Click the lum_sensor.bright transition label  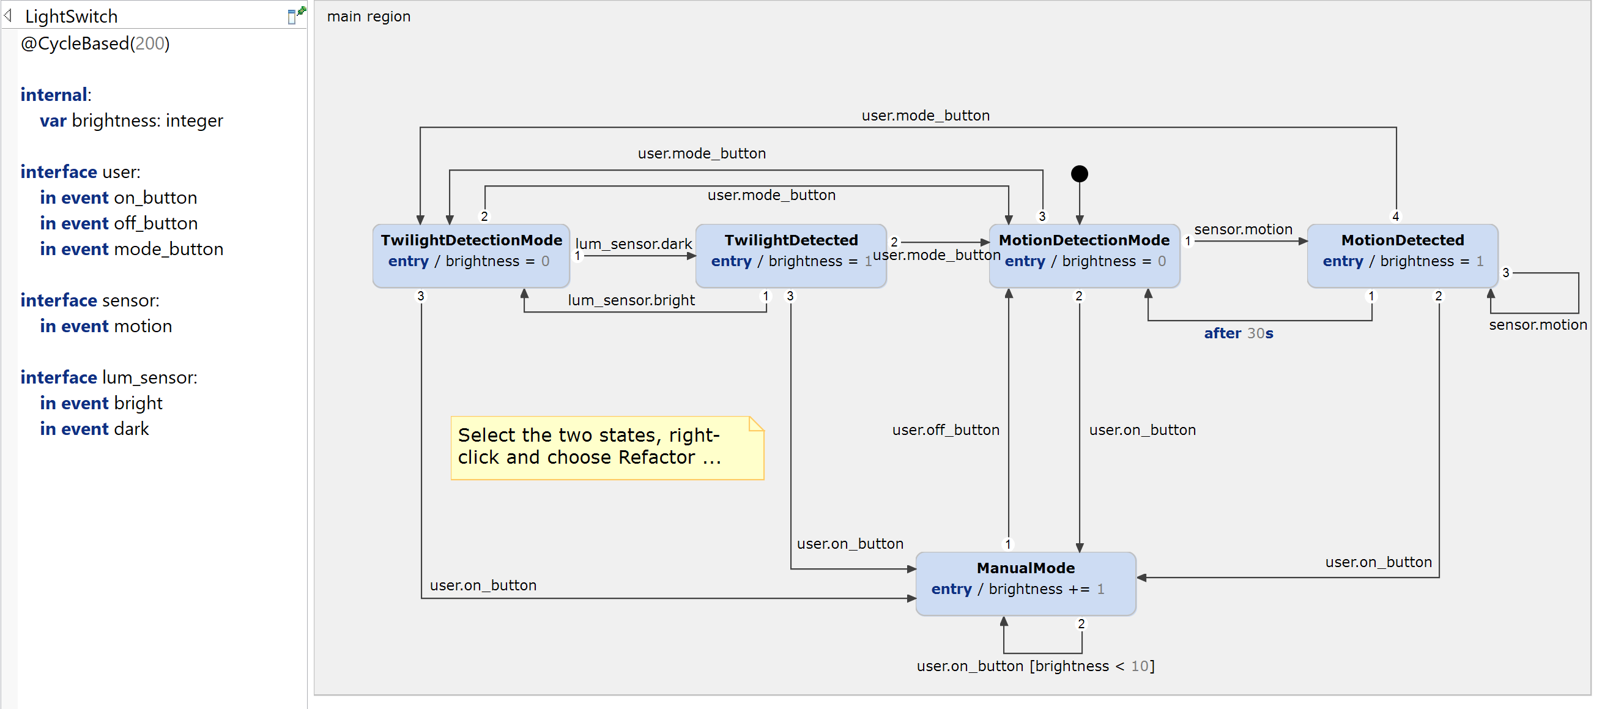[631, 300]
